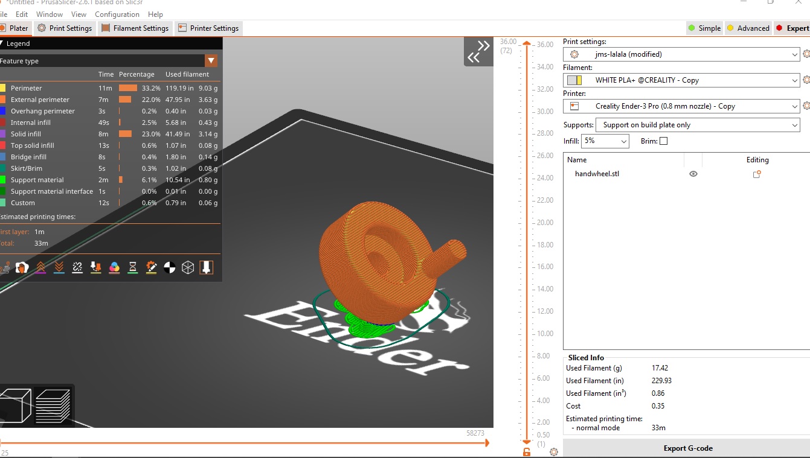Toggle Custom G-codes gear-pencil icon

(151, 267)
